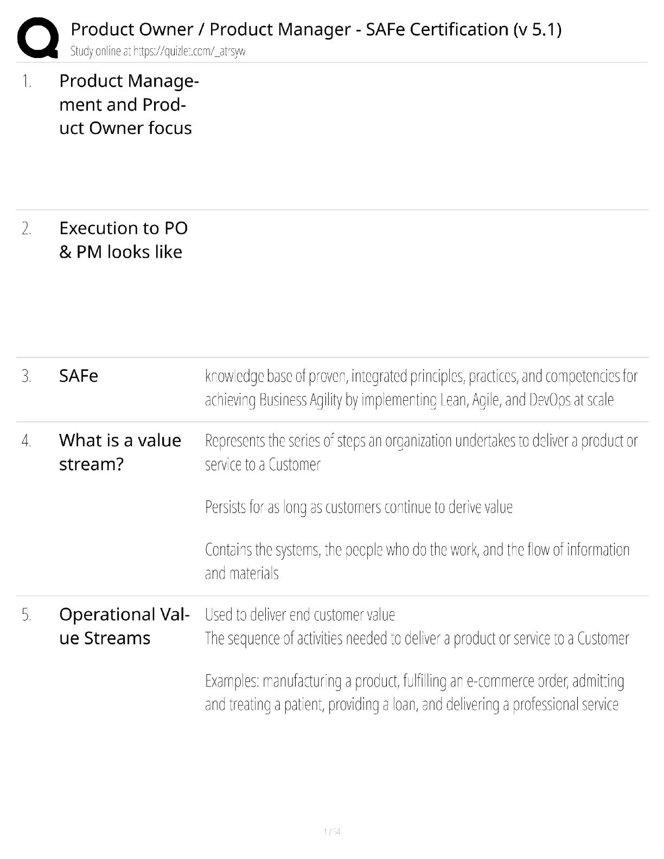
Task: Select the item number 1 marker
Action: pyautogui.click(x=27, y=82)
